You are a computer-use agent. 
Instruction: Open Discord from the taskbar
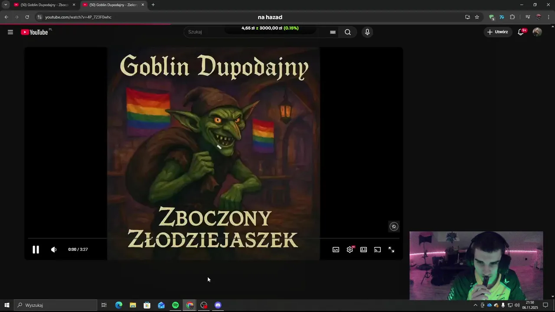[x=218, y=305]
